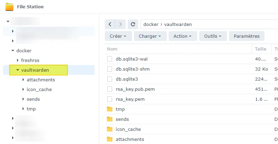This screenshot has height=144, width=278.
Task: Click the icon_cache folder icon in list
Action: tap(110, 129)
